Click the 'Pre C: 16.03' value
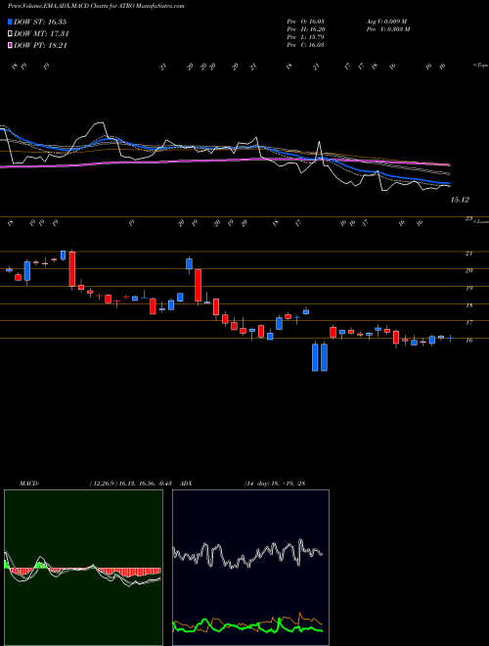The width and height of the screenshot is (489, 646). coord(305,45)
